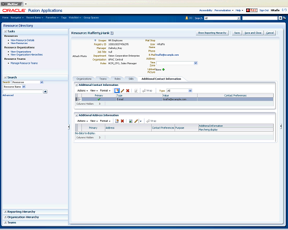288x230 pixels.
Task: Click the red Delete icon in Additional Address Information
Action: (122, 121)
